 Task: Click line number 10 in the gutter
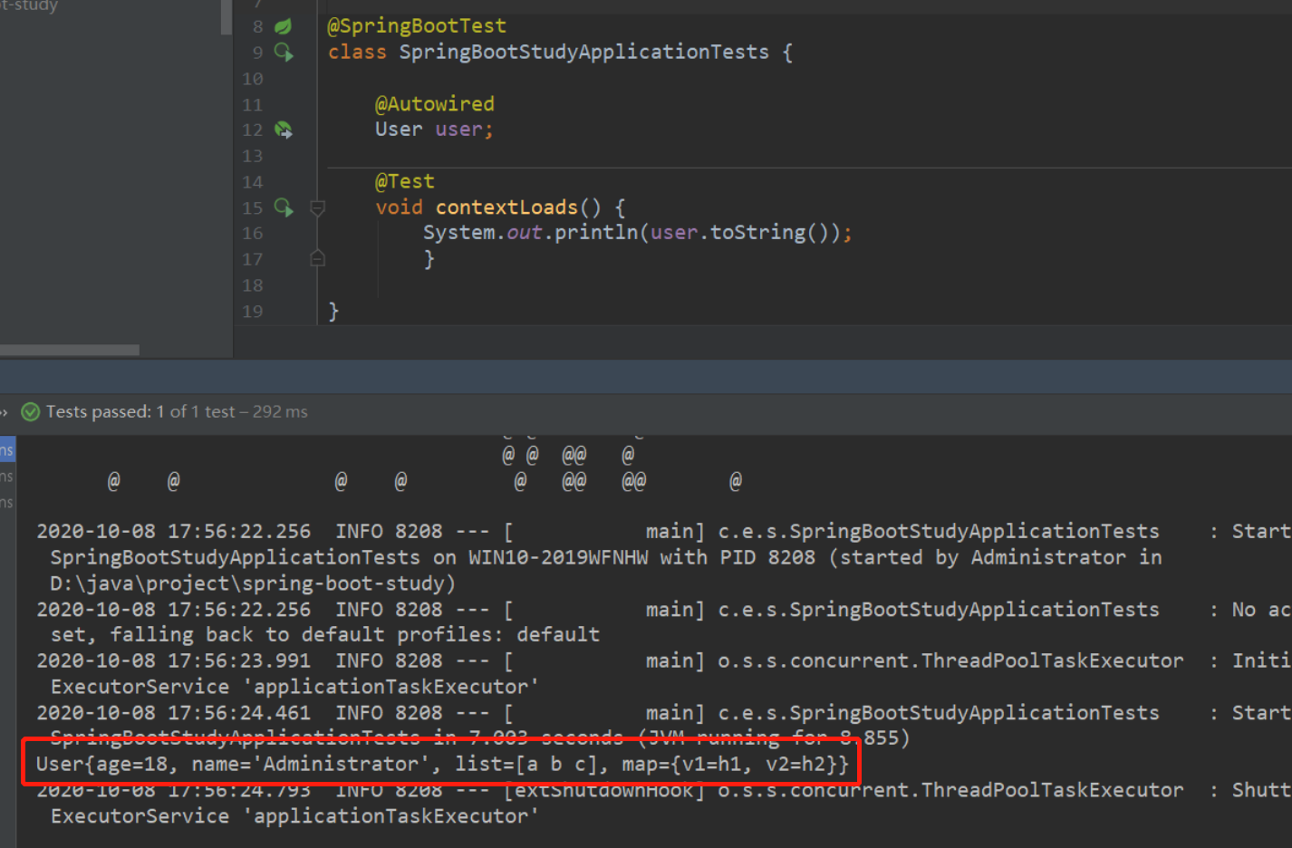[253, 79]
